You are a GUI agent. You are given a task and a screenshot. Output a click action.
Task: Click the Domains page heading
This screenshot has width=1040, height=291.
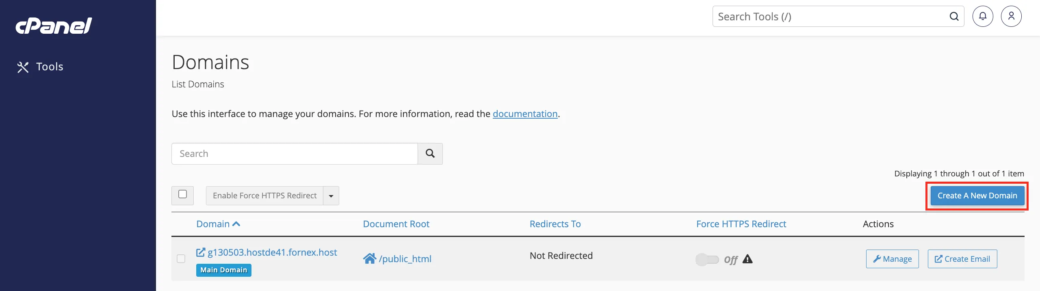[x=210, y=62]
